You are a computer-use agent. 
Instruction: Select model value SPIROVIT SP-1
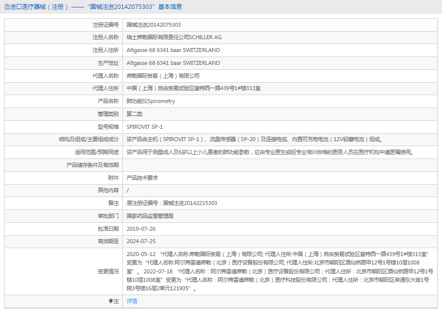click(x=145, y=127)
